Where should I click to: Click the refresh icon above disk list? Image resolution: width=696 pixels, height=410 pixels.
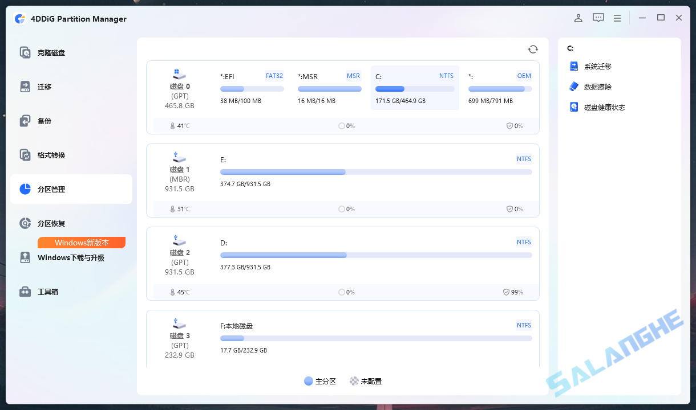(x=532, y=49)
